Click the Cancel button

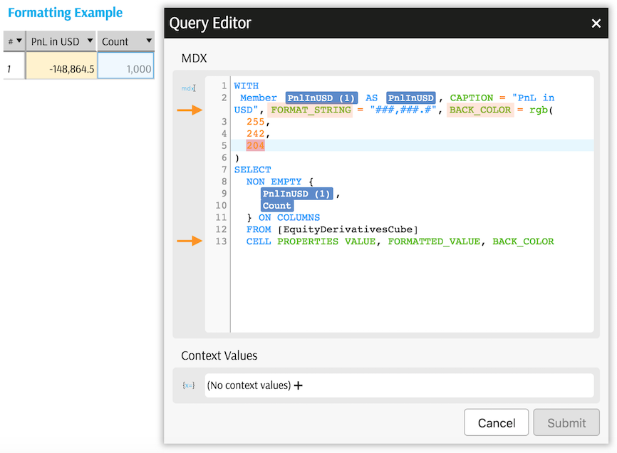click(496, 422)
